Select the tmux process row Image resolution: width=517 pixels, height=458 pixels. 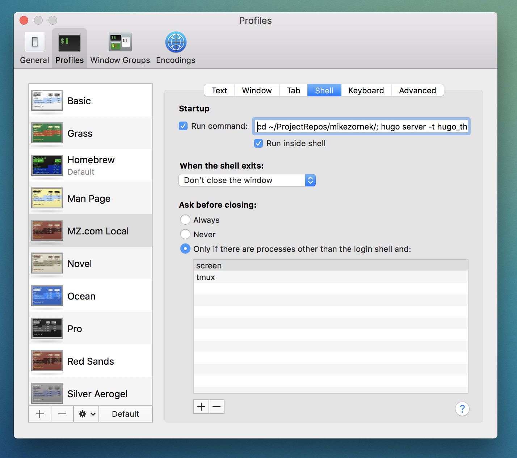click(x=331, y=277)
